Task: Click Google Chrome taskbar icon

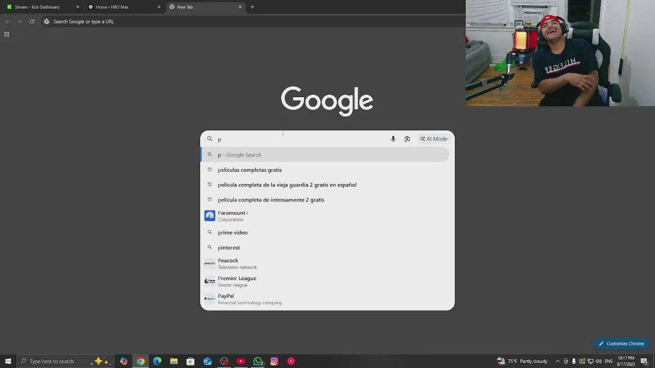Action: click(140, 361)
